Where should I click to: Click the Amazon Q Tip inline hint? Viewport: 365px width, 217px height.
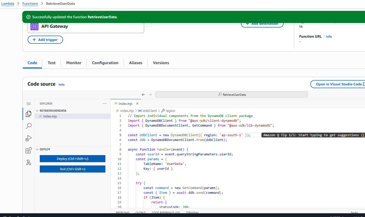coord(313,135)
